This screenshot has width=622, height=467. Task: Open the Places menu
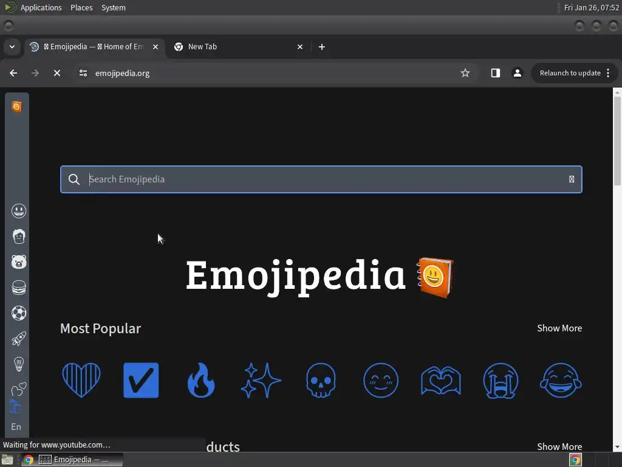(x=81, y=7)
